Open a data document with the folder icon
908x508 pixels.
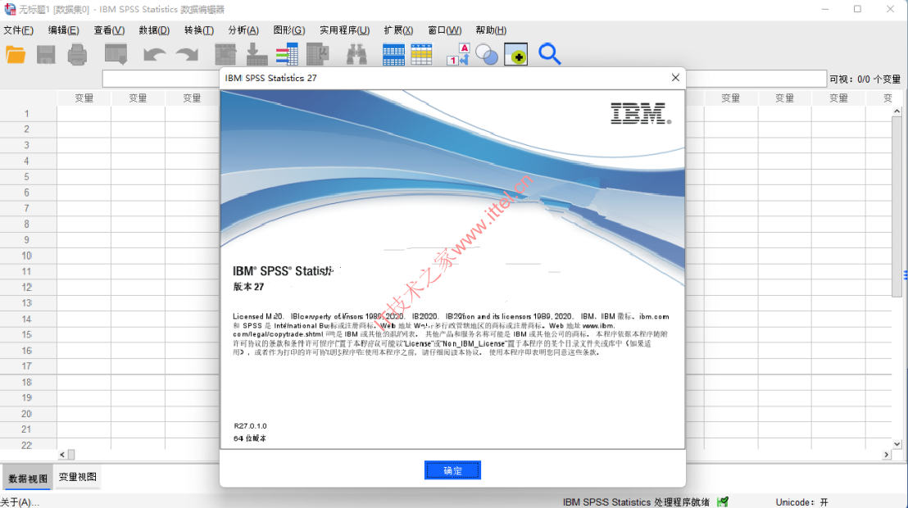16,54
